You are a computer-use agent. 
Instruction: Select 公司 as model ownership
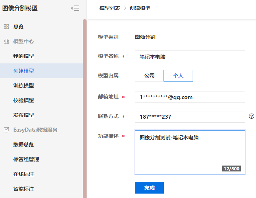tap(149, 76)
